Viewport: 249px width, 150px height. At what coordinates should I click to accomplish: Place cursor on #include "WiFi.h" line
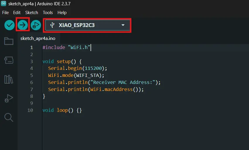coord(66,47)
